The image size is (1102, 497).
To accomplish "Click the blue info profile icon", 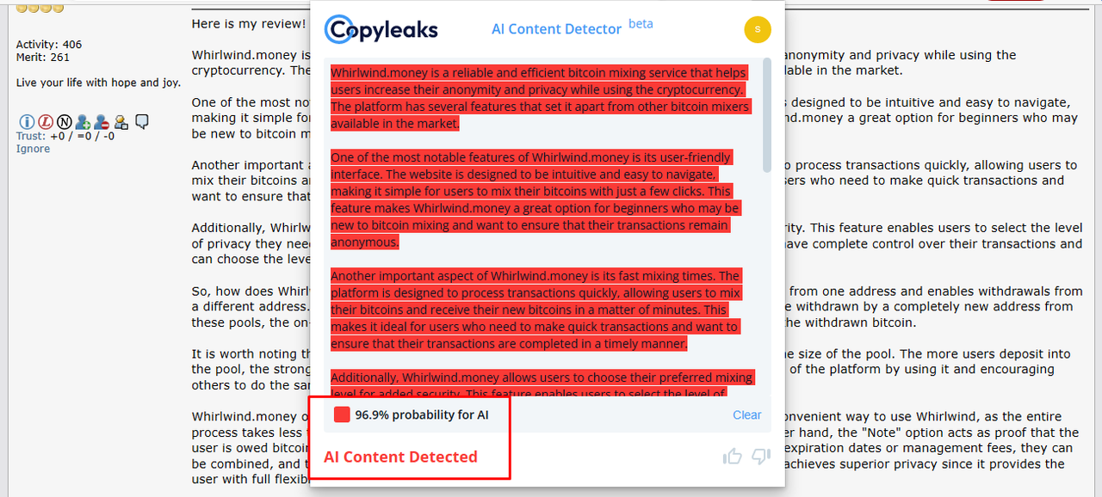I will click(x=25, y=122).
